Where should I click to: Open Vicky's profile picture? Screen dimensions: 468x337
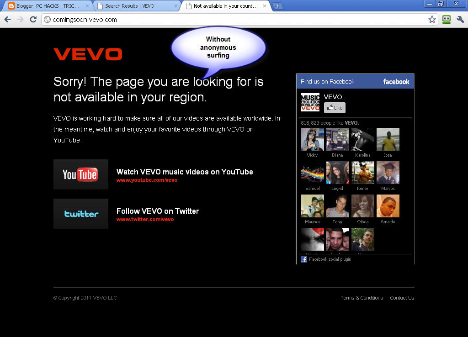(313, 139)
